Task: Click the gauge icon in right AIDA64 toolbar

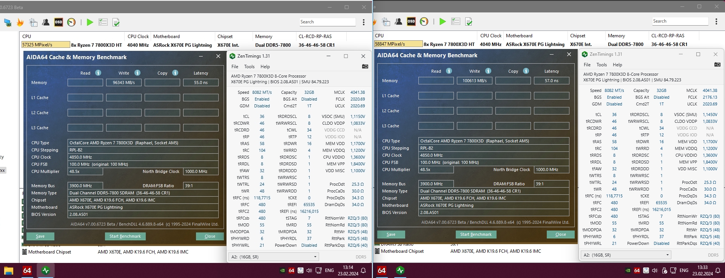Action: tap(424, 21)
